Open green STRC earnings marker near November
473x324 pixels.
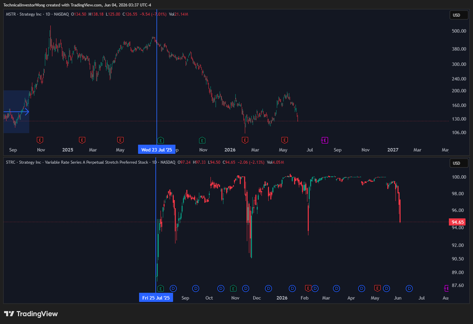pos(233,289)
